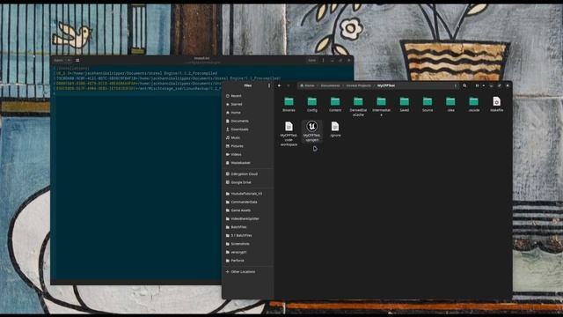The image size is (563, 317).
Task: Click Documents in the path bar
Action: click(331, 85)
